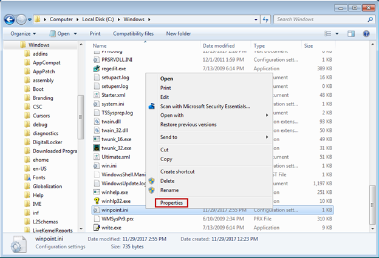Open the address bar history dropdown
379x258 pixels.
pos(256,19)
